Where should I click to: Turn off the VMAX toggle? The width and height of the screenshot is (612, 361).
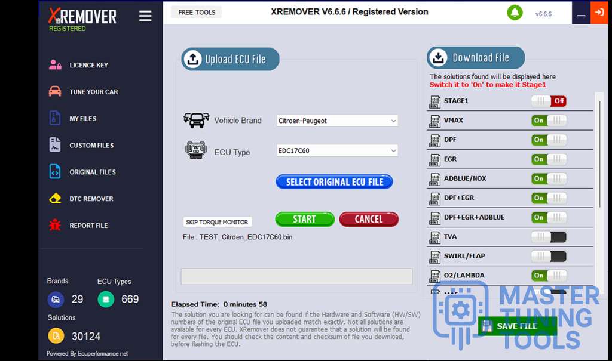549,121
